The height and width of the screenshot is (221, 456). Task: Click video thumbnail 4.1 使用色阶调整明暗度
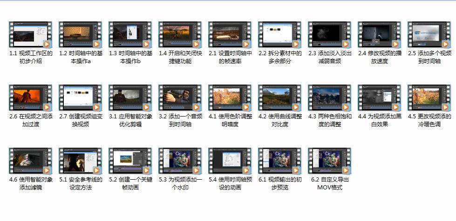pyautogui.click(x=230, y=98)
